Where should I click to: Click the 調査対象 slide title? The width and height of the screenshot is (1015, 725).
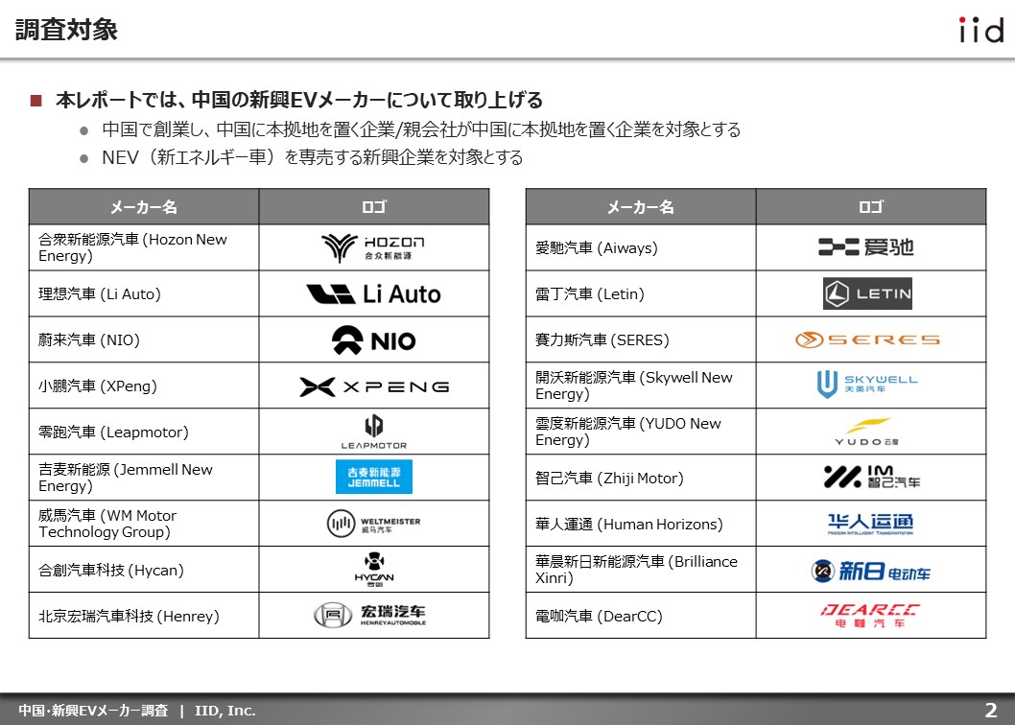[66, 30]
